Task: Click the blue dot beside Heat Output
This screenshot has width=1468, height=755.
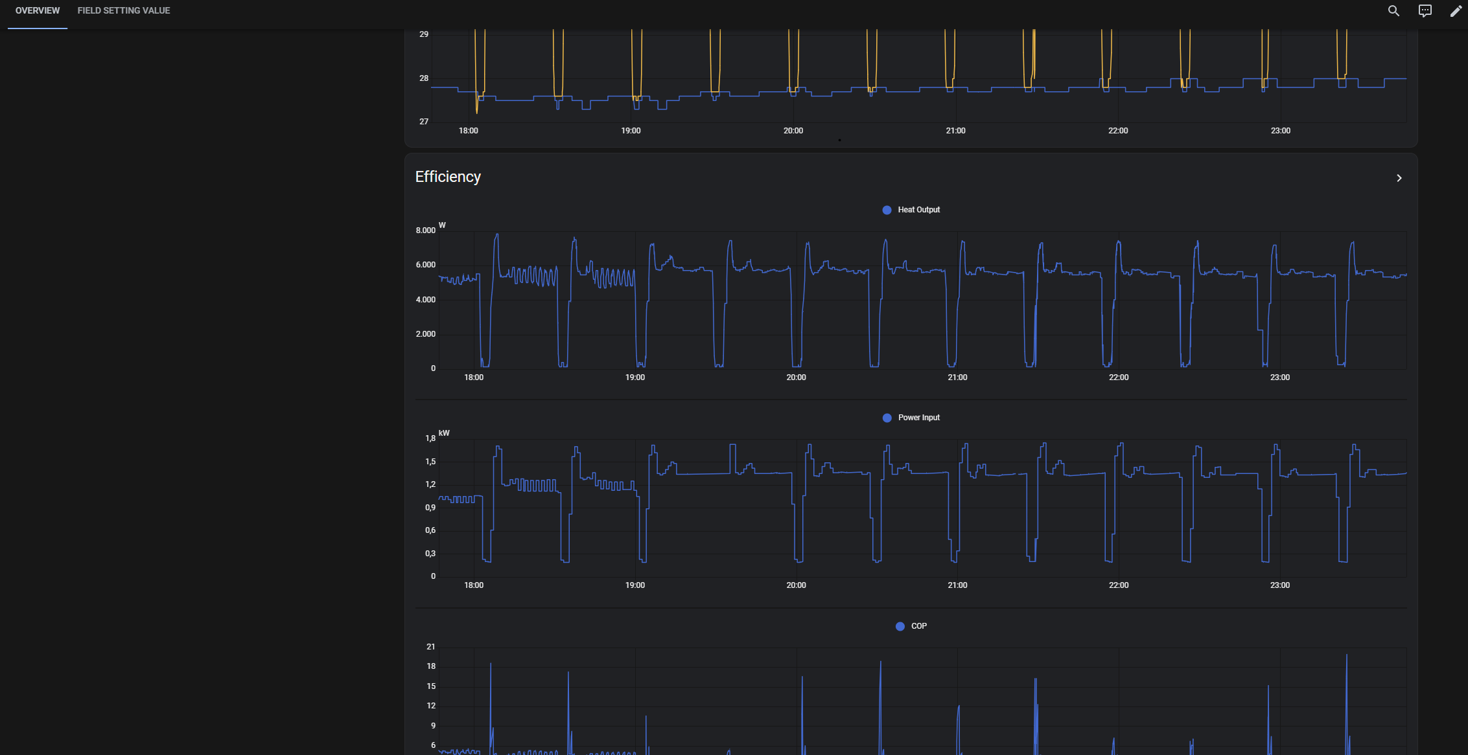Action: [887, 210]
